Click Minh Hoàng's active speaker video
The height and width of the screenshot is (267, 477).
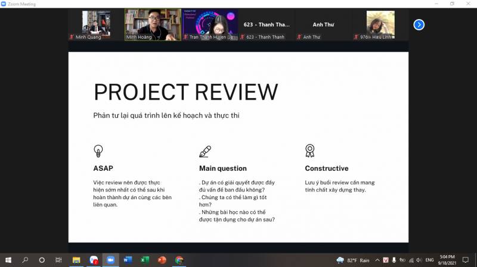point(153,25)
